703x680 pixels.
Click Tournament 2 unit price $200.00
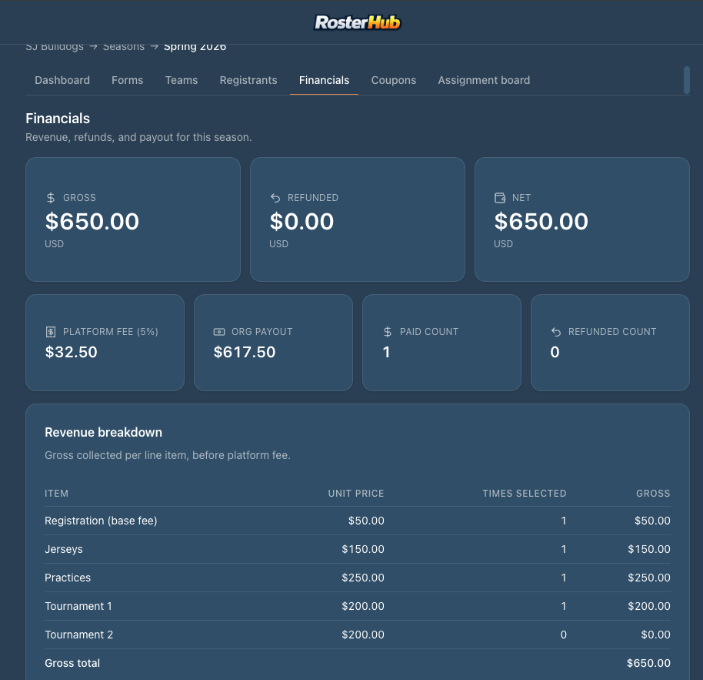pos(363,635)
